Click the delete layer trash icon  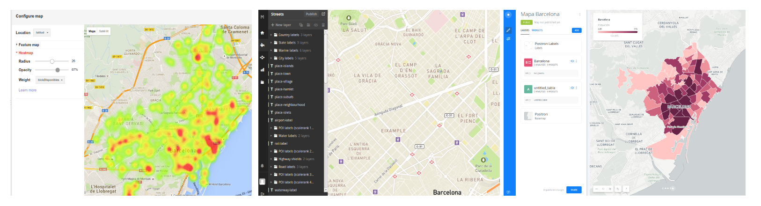coord(323,25)
